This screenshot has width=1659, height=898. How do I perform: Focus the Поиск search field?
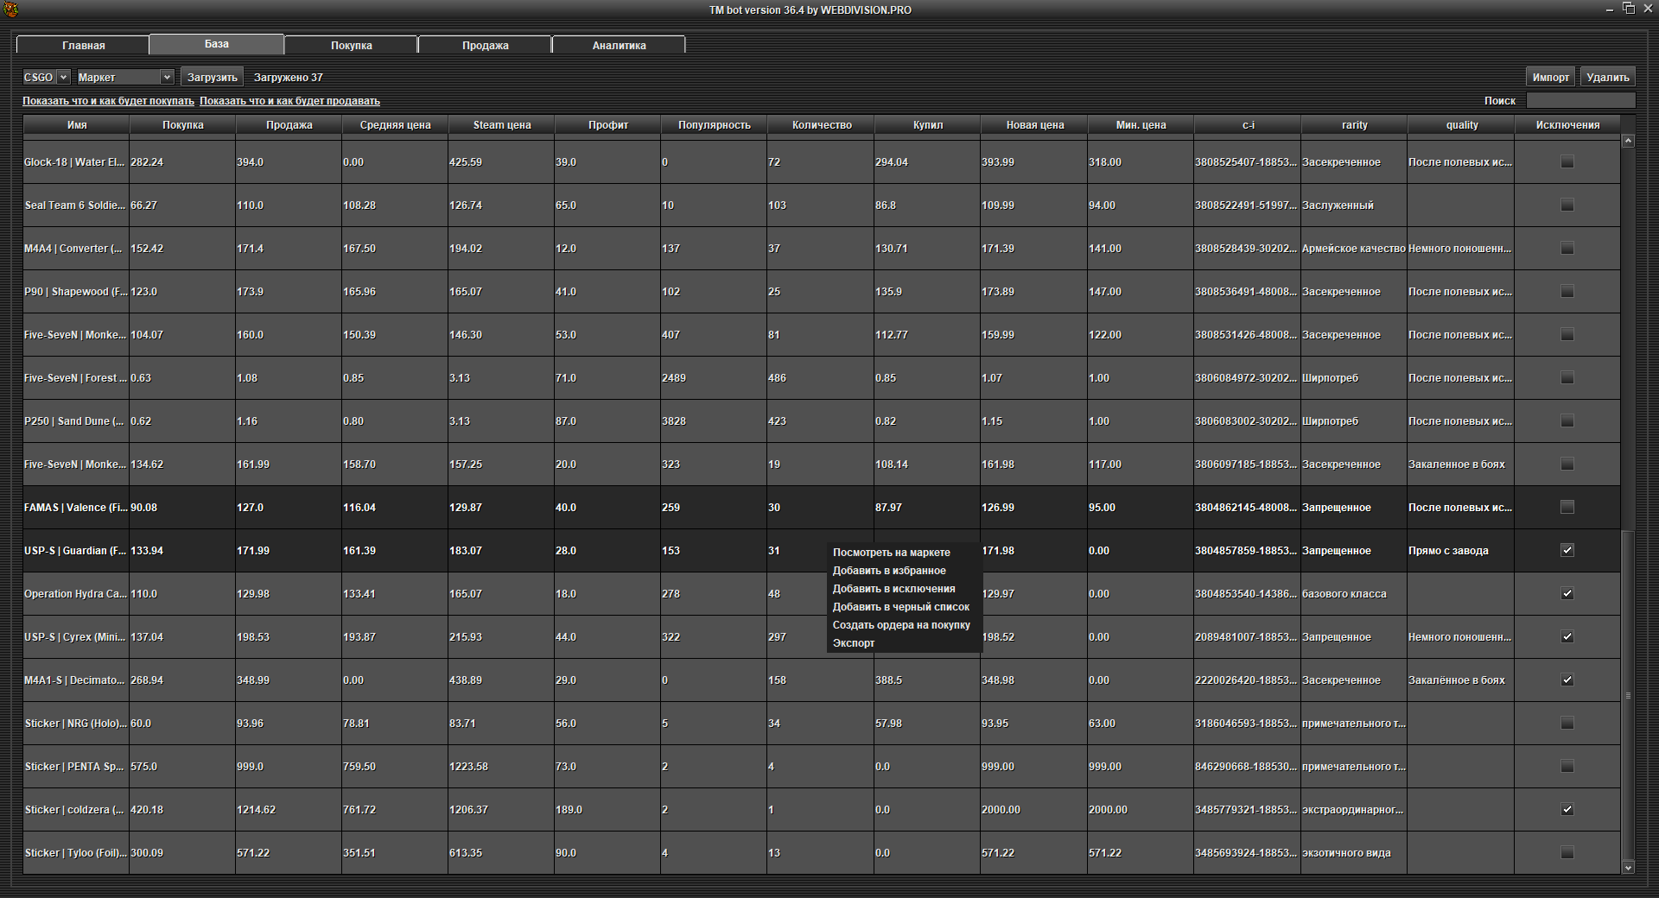click(1580, 101)
